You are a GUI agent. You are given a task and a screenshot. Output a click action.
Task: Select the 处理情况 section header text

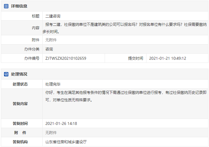click(19, 74)
